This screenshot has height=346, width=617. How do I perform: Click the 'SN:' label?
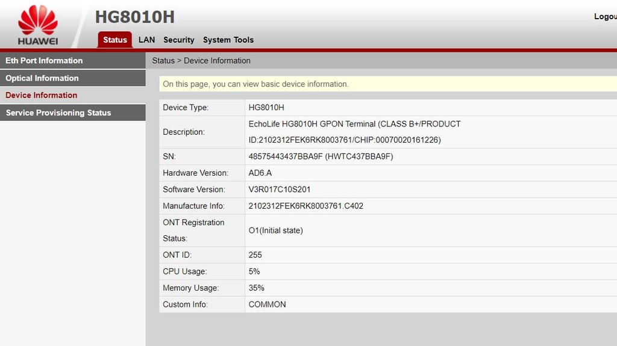[169, 156]
